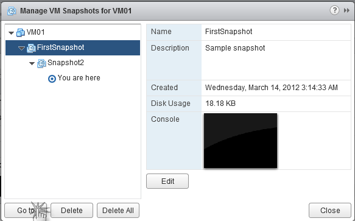
Task: Close the snapshot manager dialog
Action: [330, 211]
